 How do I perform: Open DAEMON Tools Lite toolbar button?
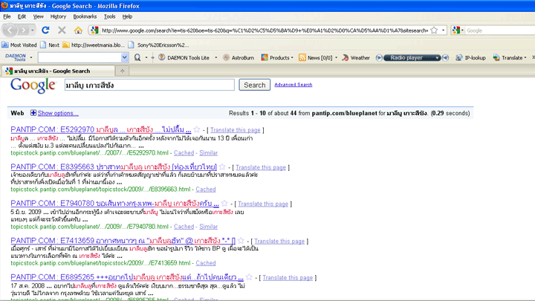click(x=184, y=58)
